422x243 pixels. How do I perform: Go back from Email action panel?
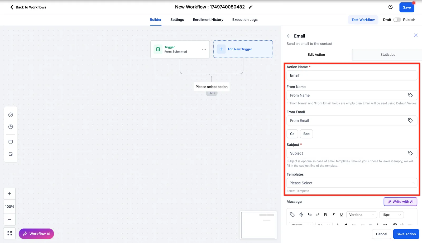[289, 36]
